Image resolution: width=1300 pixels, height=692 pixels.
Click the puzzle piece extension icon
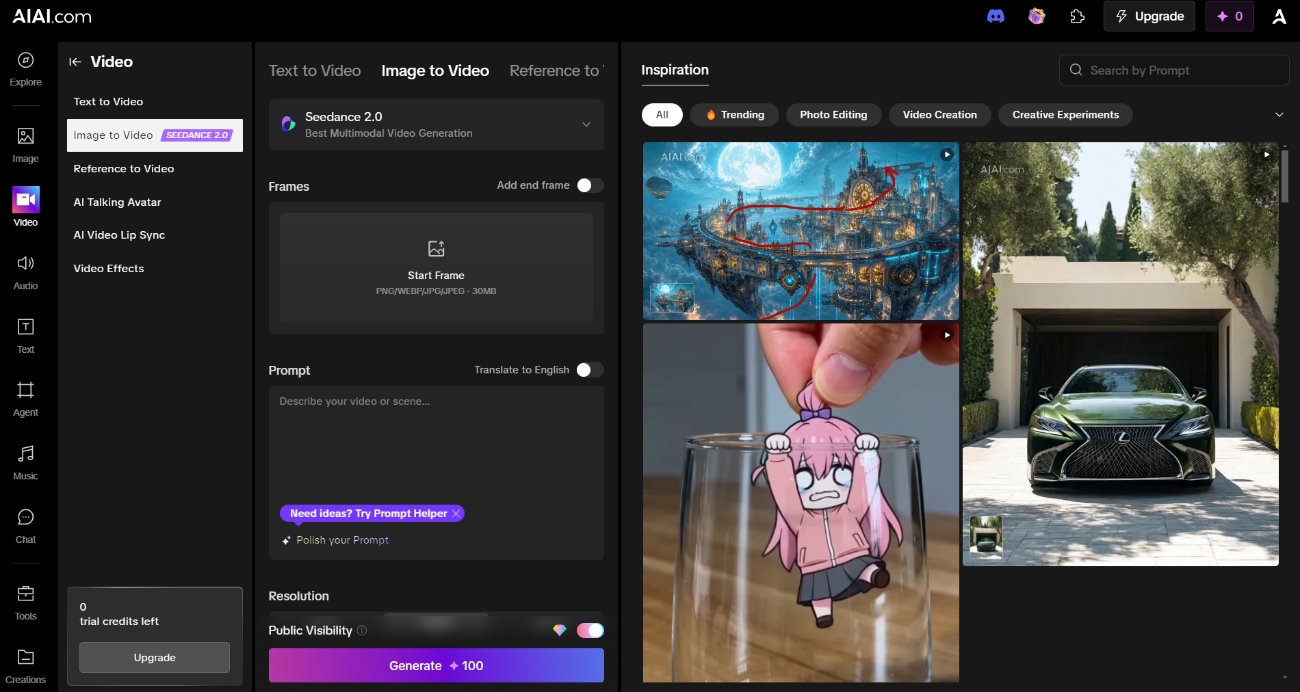(1078, 16)
